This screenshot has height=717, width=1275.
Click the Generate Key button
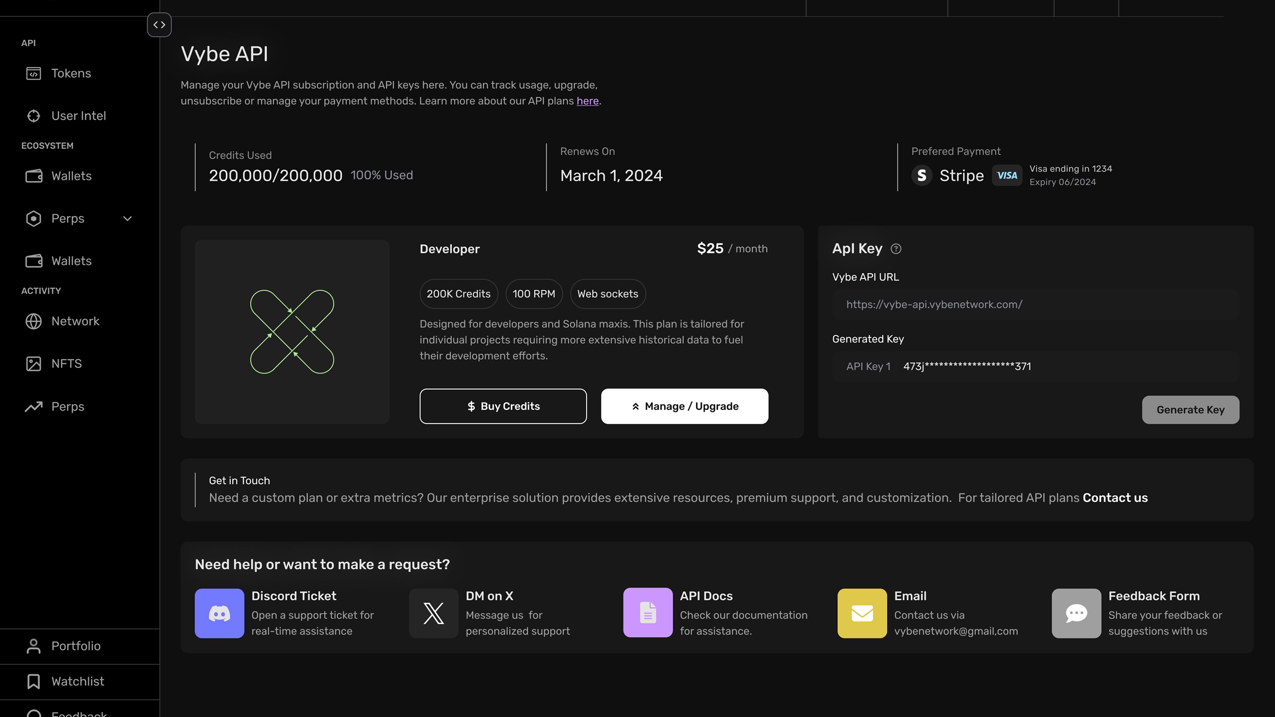pyautogui.click(x=1190, y=410)
